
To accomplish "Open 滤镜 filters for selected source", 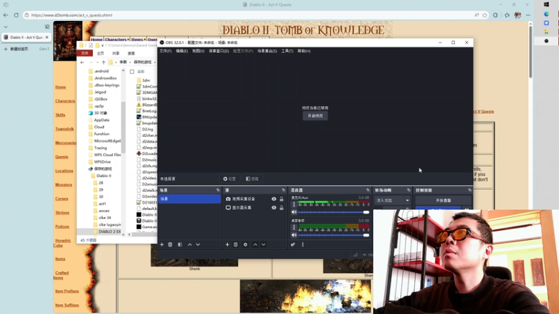I will point(252,179).
